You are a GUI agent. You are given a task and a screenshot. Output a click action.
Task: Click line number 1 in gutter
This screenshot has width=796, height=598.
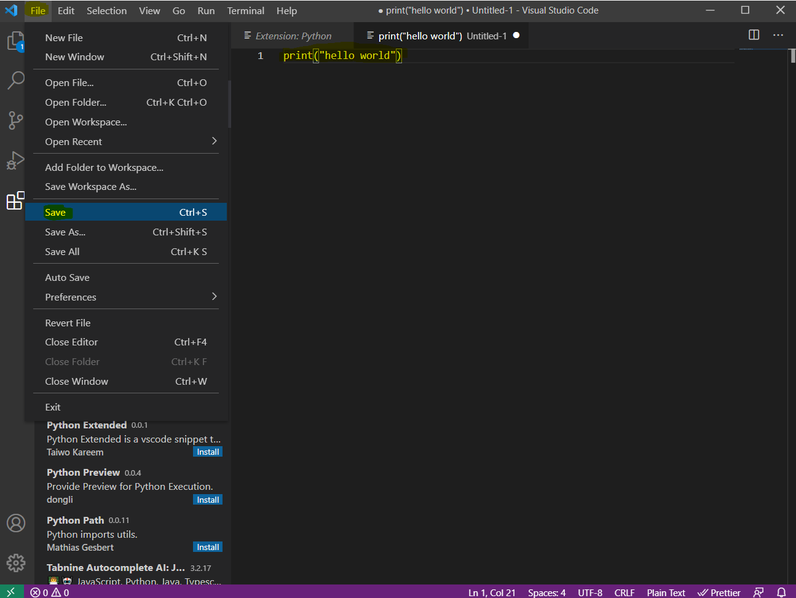[260, 55]
